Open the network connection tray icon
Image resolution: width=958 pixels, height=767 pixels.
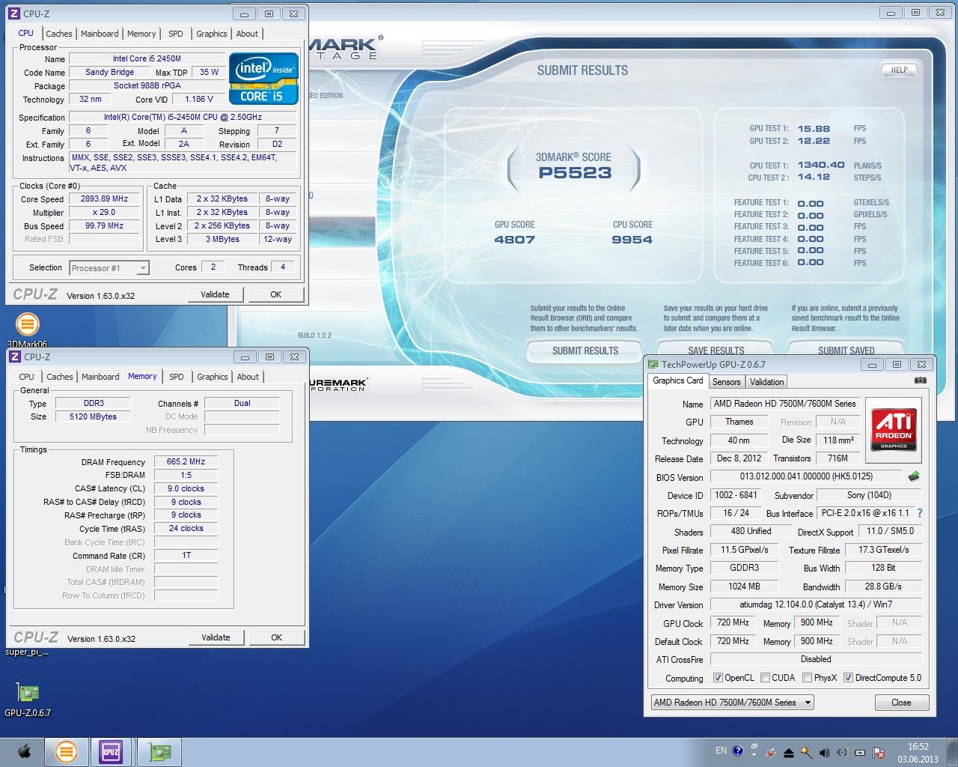pos(843,752)
